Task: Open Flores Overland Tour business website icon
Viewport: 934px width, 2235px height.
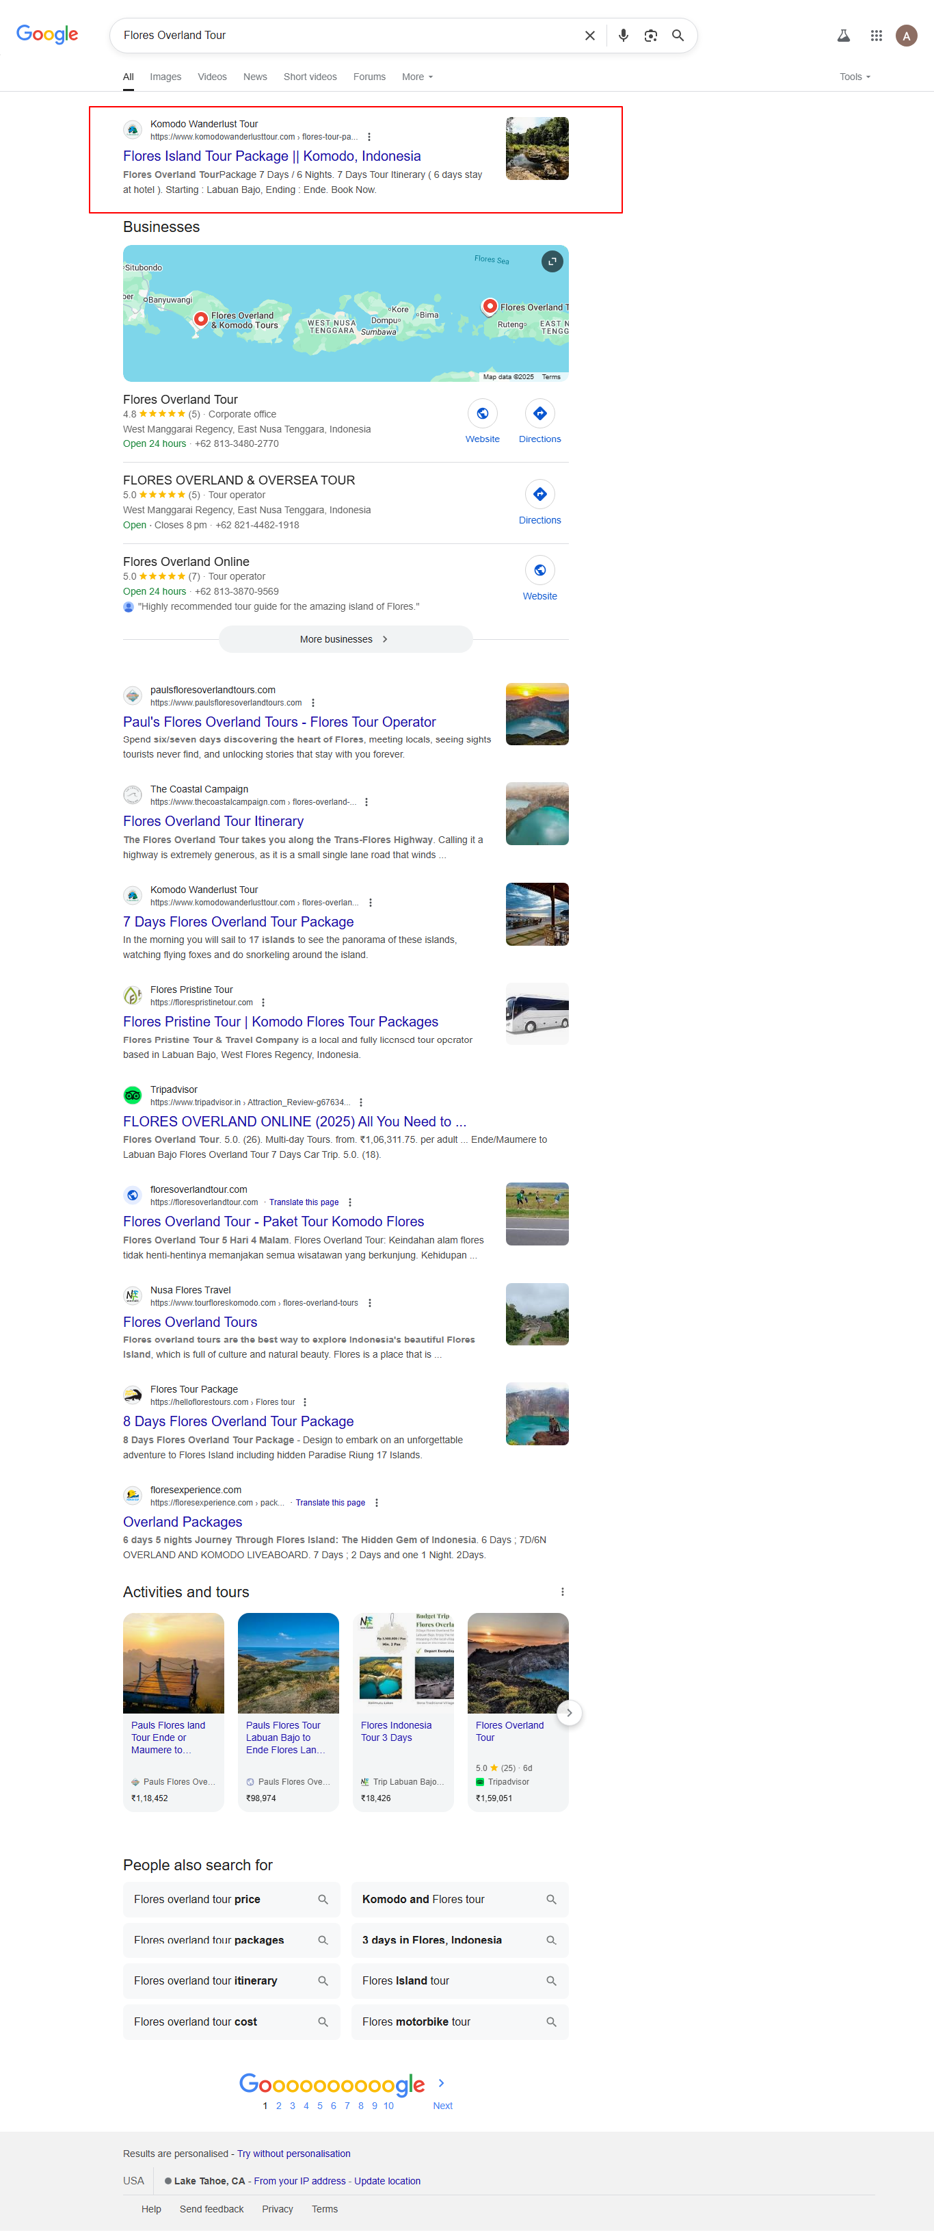Action: [x=482, y=414]
